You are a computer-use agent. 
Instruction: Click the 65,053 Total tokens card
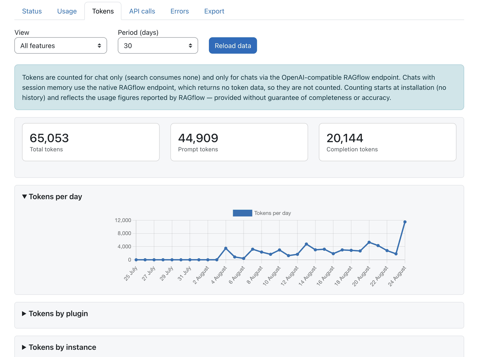(x=91, y=142)
